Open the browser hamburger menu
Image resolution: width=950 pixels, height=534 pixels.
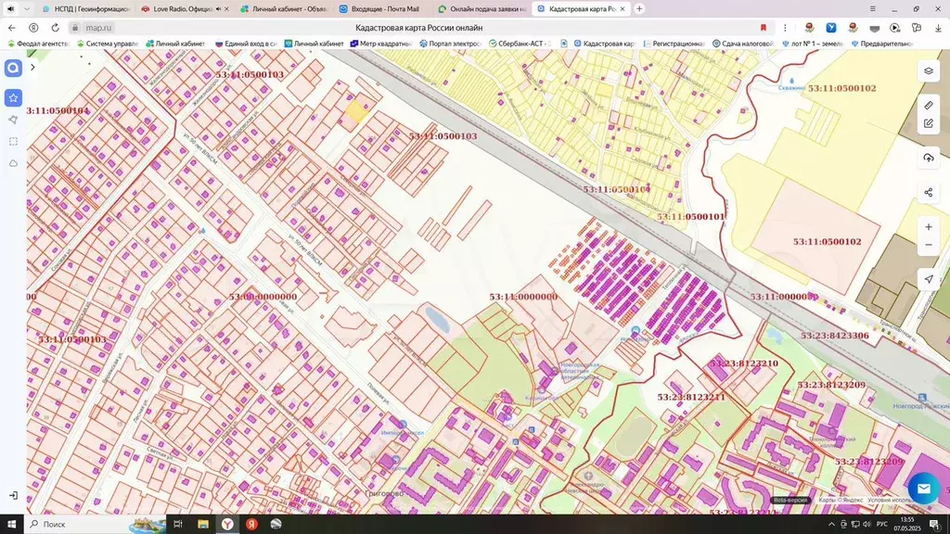tap(872, 8)
